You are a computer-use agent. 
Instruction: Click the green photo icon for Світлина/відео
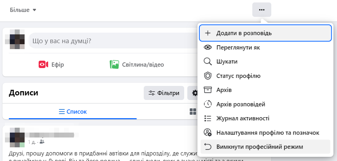(114, 65)
